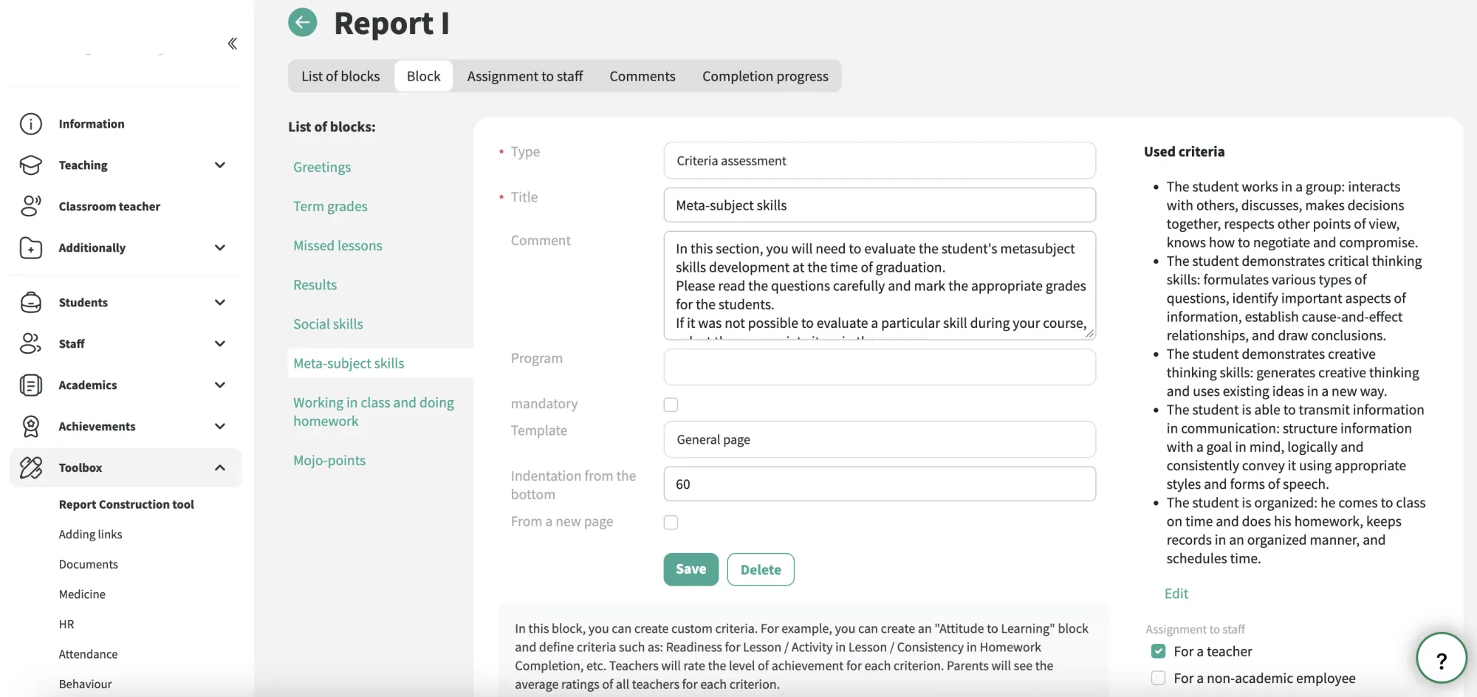Screen dimensions: 1477x697
Task: Tick the From a new page checkbox
Action: 671,522
